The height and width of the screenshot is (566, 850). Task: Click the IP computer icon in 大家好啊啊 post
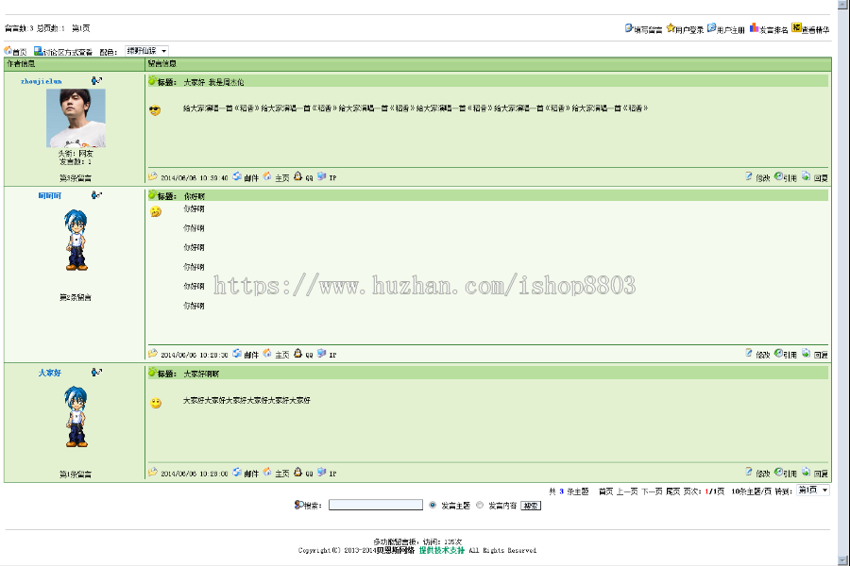point(321,473)
